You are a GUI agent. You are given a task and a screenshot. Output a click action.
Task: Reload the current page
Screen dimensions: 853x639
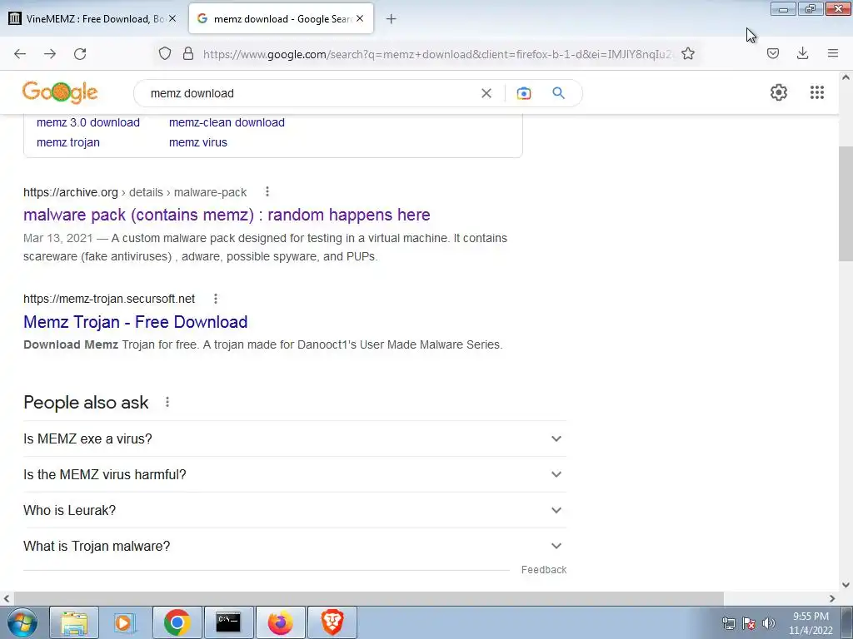click(80, 54)
